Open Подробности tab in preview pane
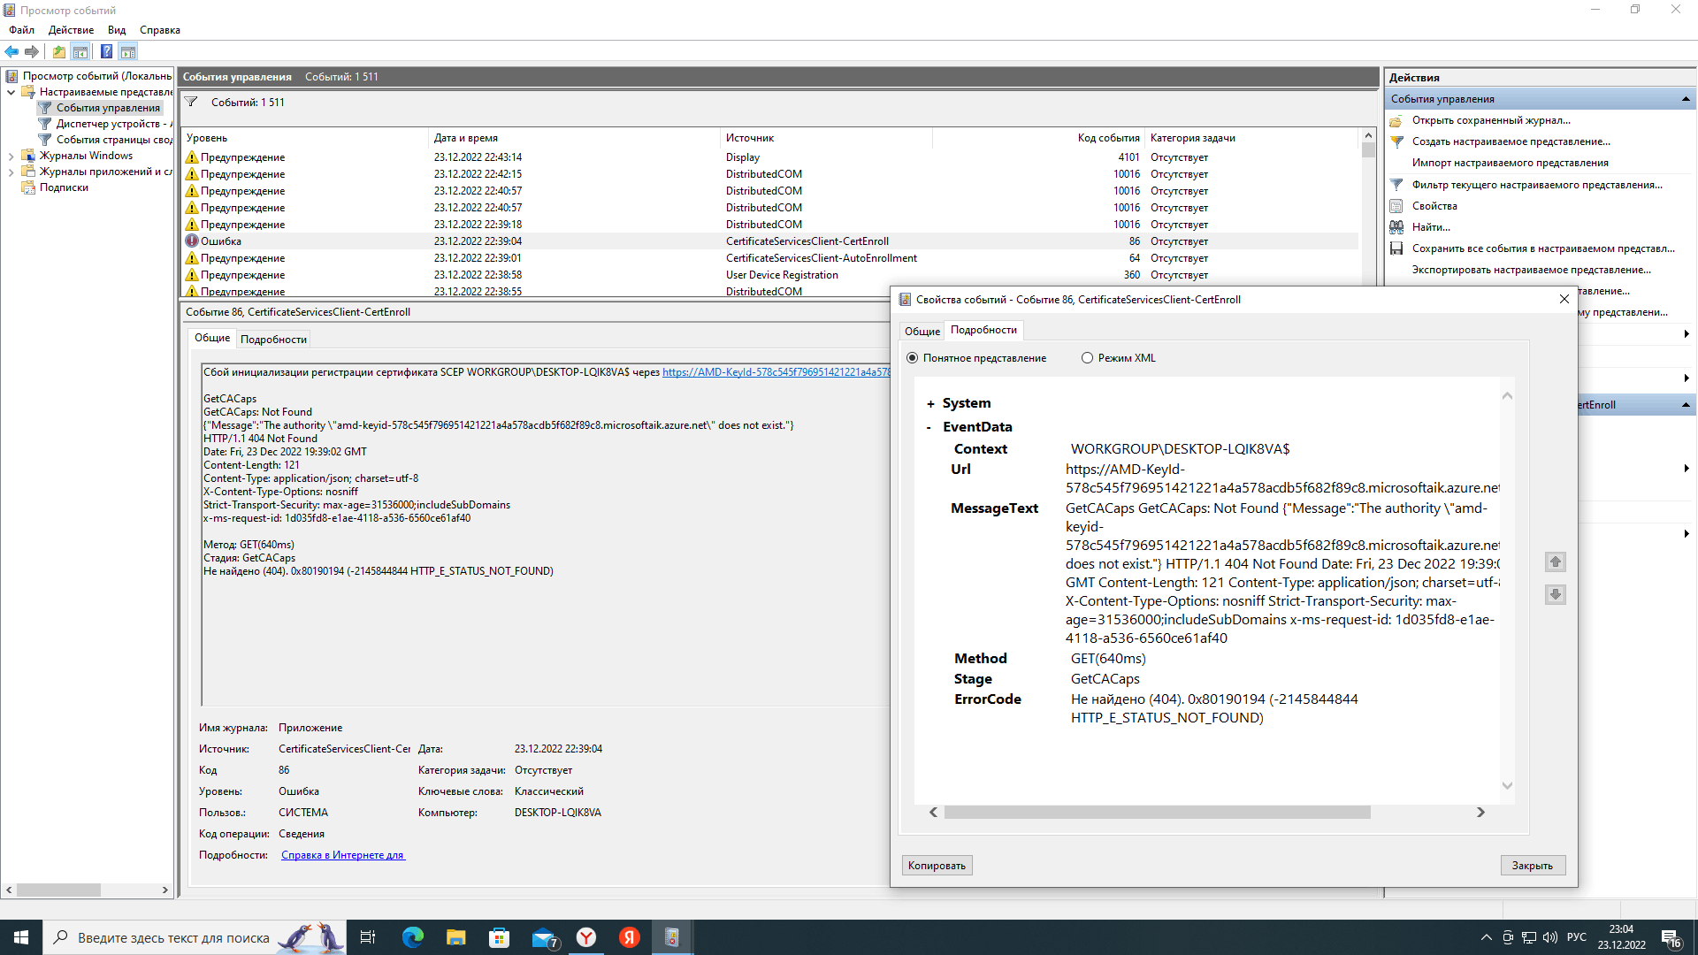 point(273,340)
